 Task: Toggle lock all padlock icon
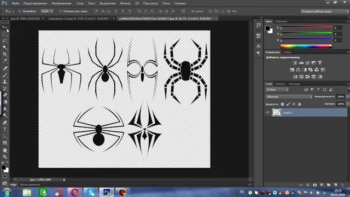300,104
